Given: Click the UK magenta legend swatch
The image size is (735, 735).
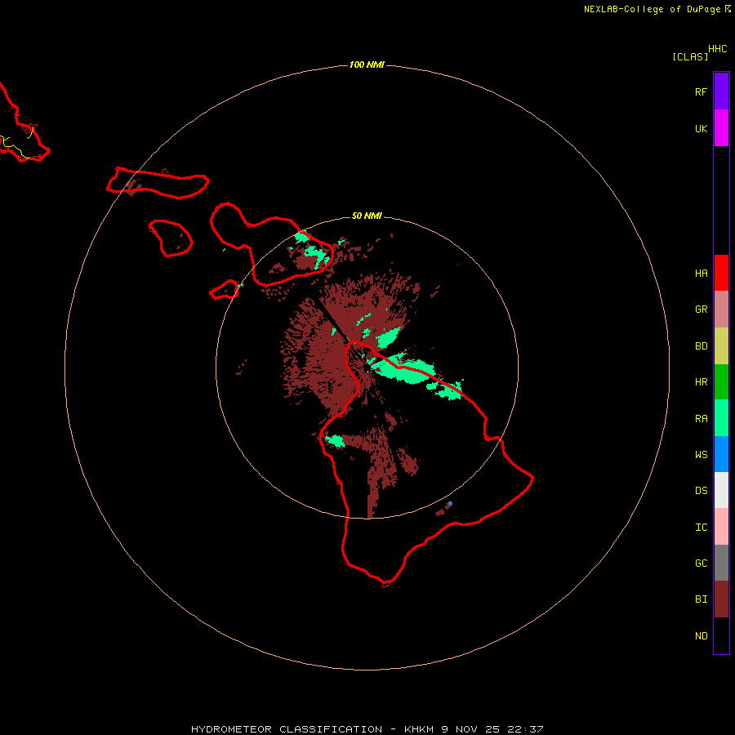Looking at the screenshot, I should pyautogui.click(x=721, y=127).
